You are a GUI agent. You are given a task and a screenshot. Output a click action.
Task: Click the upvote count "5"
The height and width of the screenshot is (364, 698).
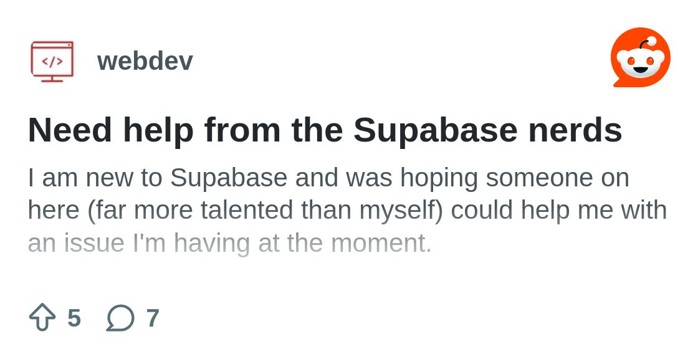pyautogui.click(x=74, y=318)
